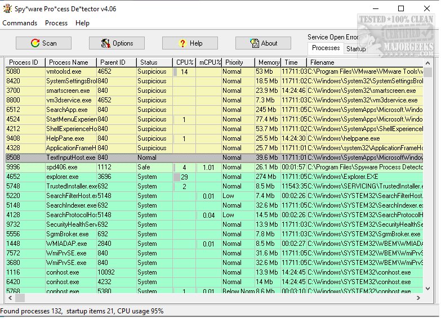441x319 pixels.
Task: Select WmiPrvSE.exe row with ID 7572
Action: tap(214, 253)
